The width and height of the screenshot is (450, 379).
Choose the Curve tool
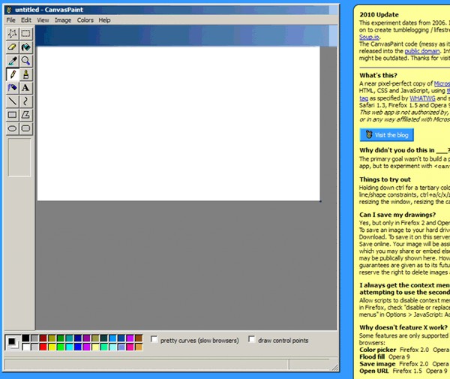coord(25,101)
